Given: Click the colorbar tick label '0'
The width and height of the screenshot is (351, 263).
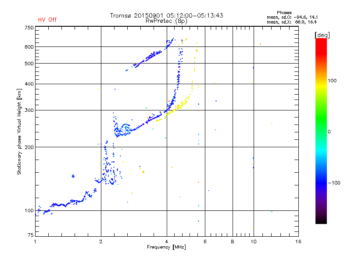Looking at the screenshot, I should point(329,132).
